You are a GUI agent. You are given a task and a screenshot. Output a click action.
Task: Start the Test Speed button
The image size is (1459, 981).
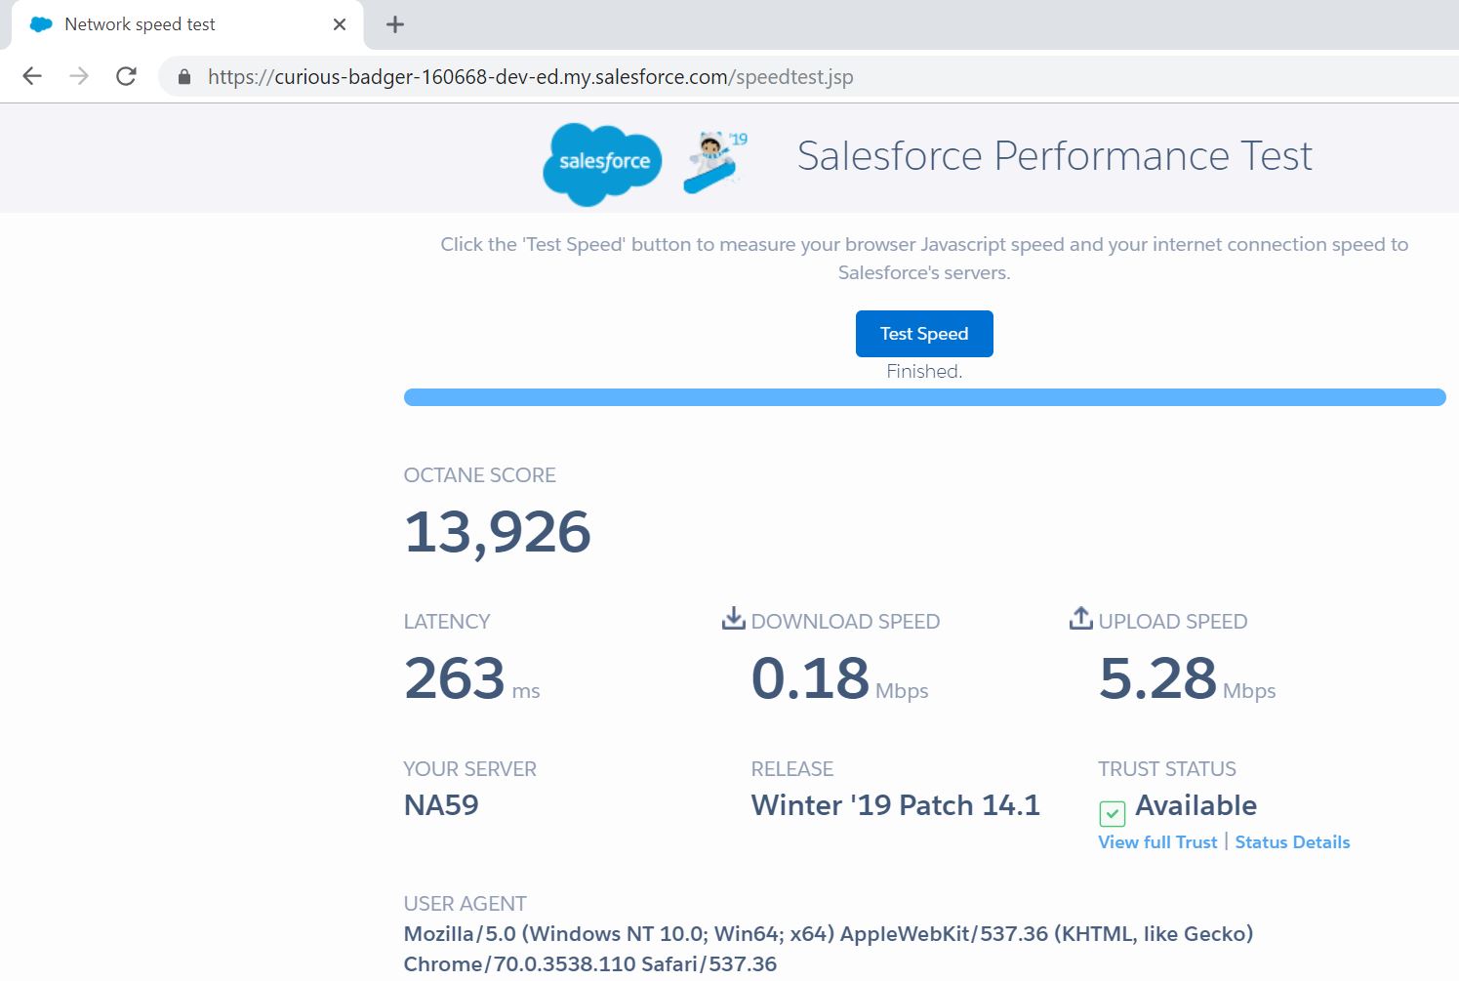pos(924,334)
